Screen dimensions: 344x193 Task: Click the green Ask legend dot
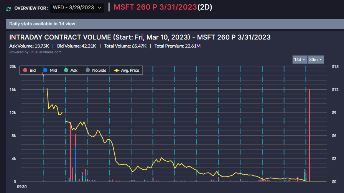tap(66, 70)
